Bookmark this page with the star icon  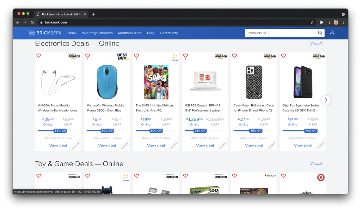[312, 22]
